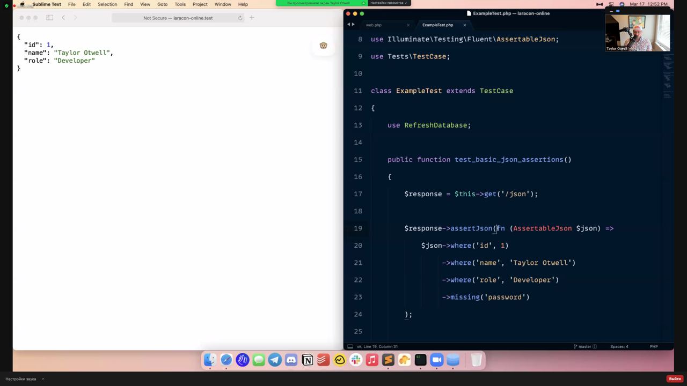Open Slack from the dock
The width and height of the screenshot is (687, 386).
point(356,360)
